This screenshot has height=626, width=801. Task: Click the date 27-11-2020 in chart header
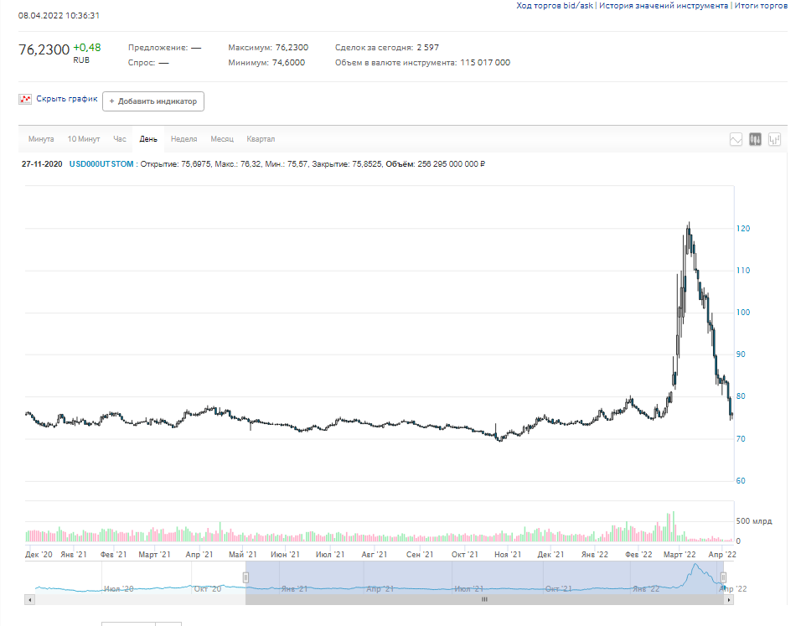coord(42,164)
